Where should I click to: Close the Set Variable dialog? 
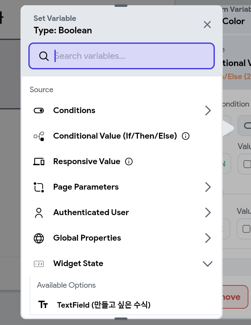pyautogui.click(x=207, y=25)
